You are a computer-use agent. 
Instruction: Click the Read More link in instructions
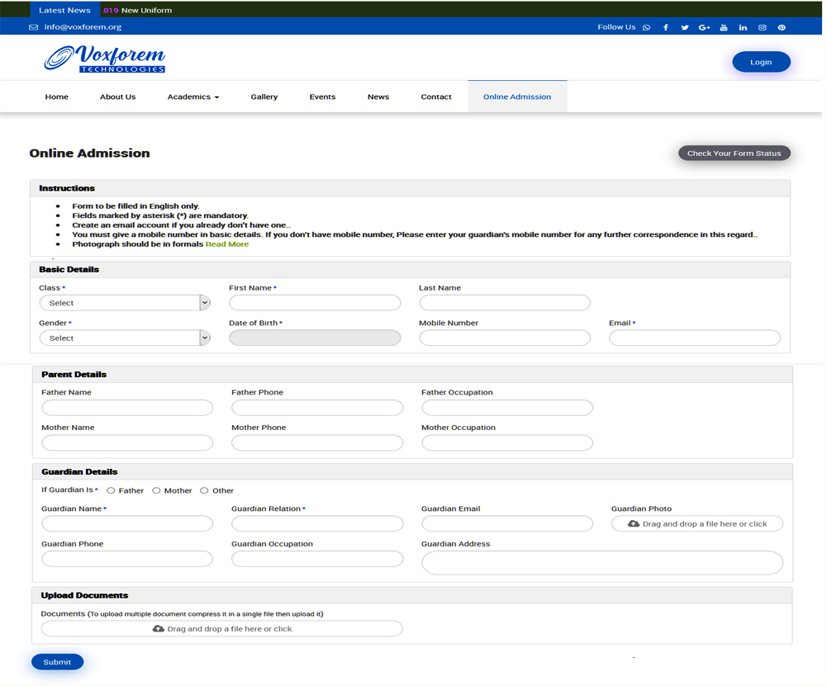pyautogui.click(x=227, y=244)
